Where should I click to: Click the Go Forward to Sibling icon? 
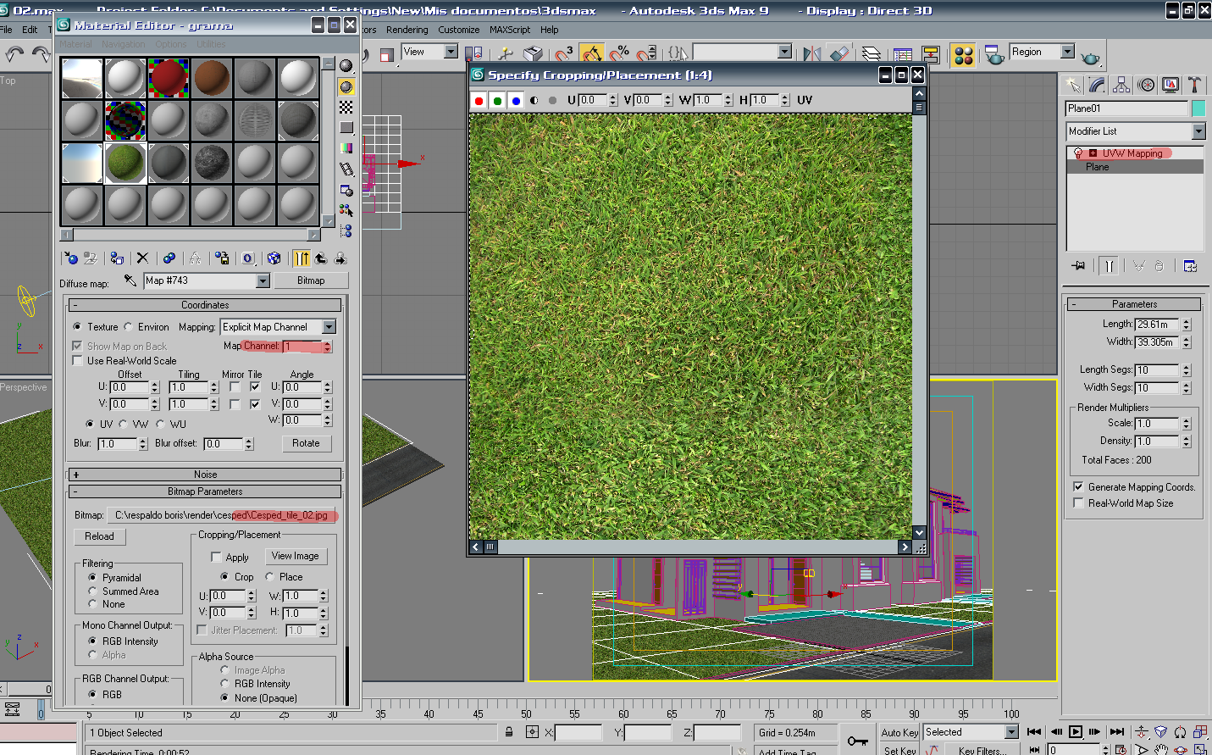(x=340, y=258)
